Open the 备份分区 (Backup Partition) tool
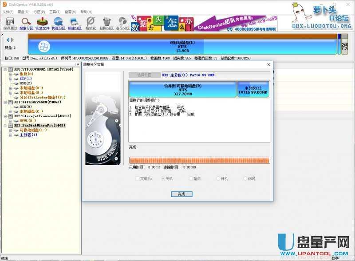This screenshot has height=261, width=355. click(122, 23)
